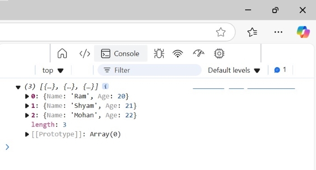This screenshot has width=316, height=170.
Task: Click the array info 'i' icon
Action: 105,87
